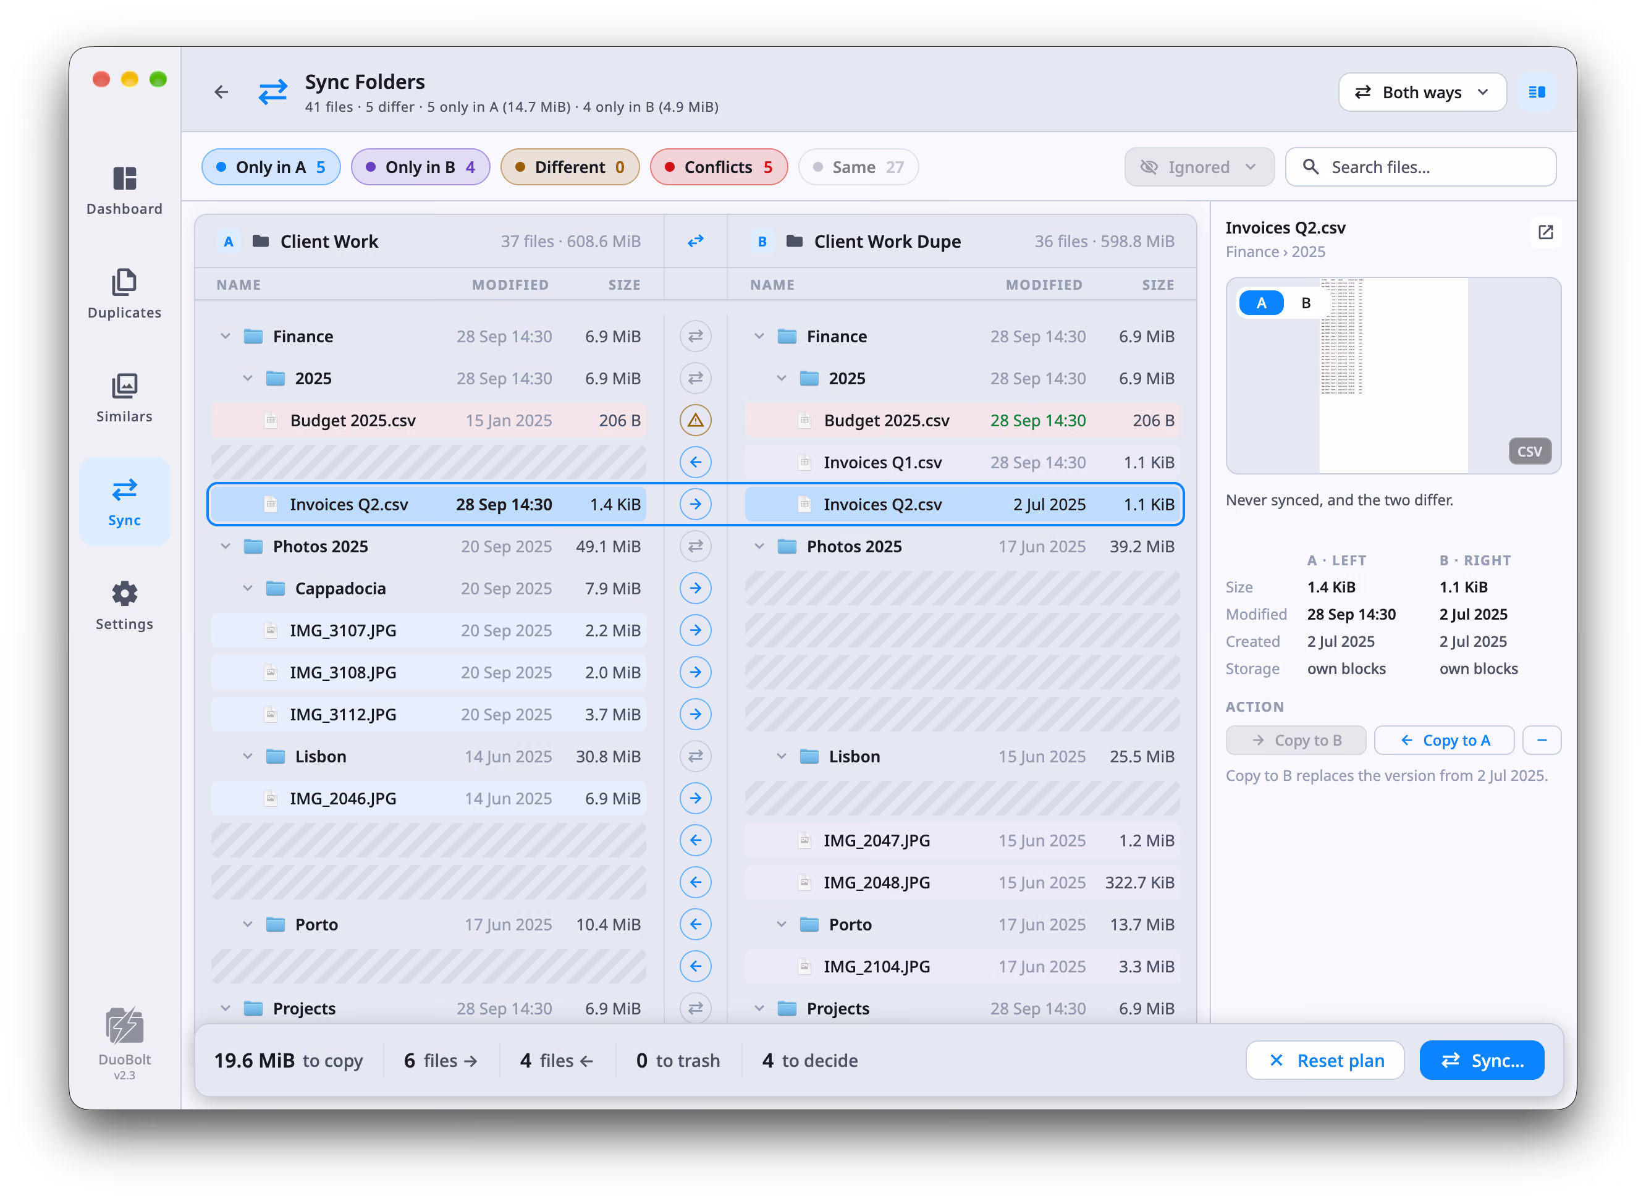Click sync direction icon for Lisbon folder
Viewport: 1646px width, 1201px height.
[x=695, y=756]
